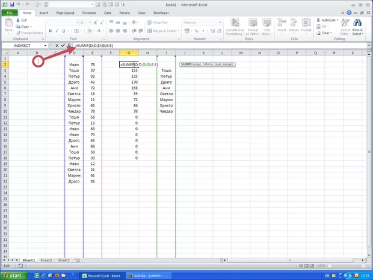Click the Windows start button
Image resolution: width=373 pixels, height=280 pixels.
[12, 275]
